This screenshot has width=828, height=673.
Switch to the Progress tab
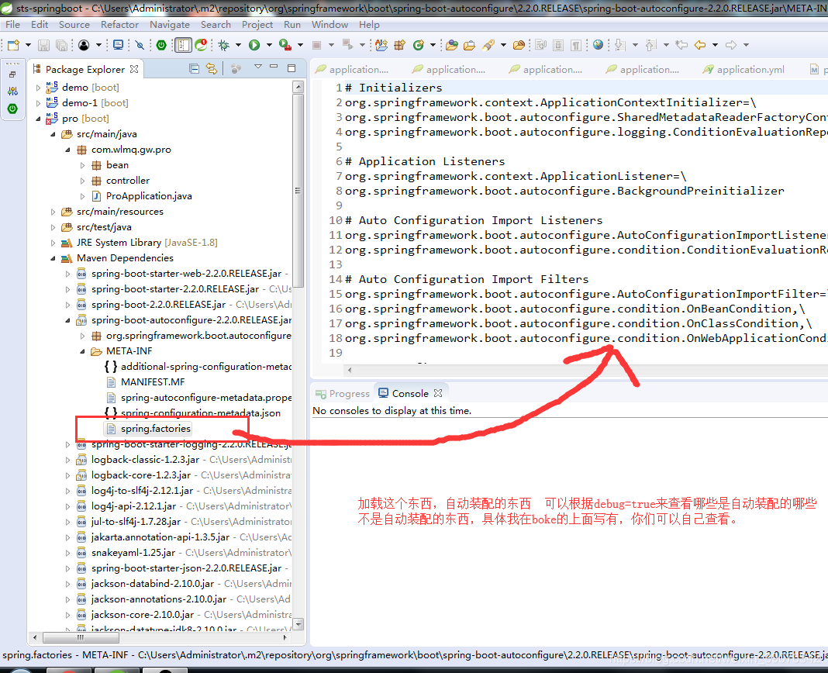(342, 393)
